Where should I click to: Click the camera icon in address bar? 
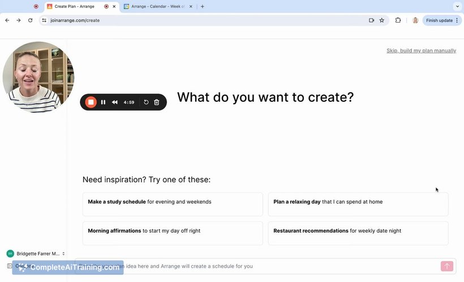(x=371, y=20)
